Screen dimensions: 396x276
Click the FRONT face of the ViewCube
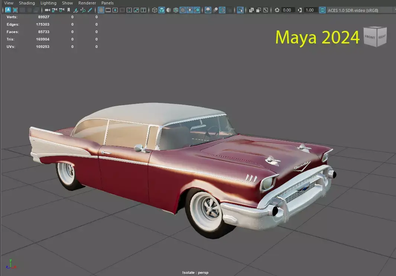tap(370, 37)
